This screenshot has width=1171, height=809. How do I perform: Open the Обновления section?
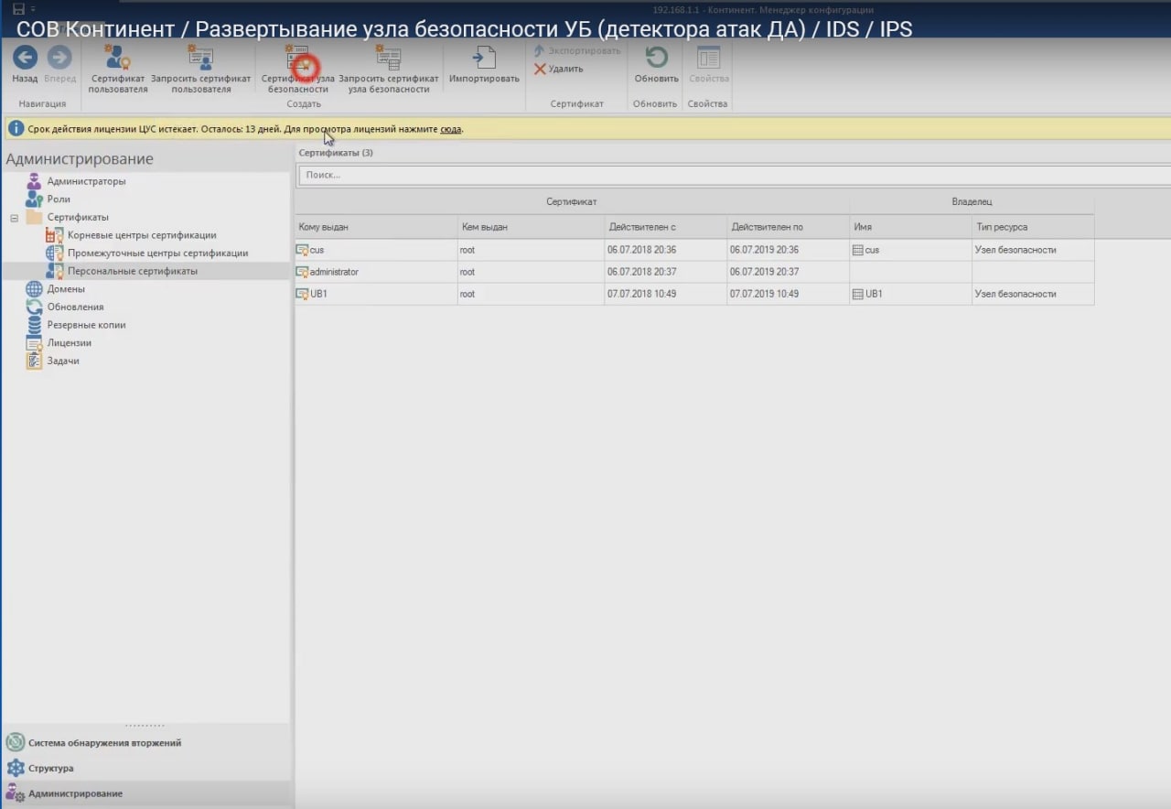pyautogui.click(x=75, y=307)
